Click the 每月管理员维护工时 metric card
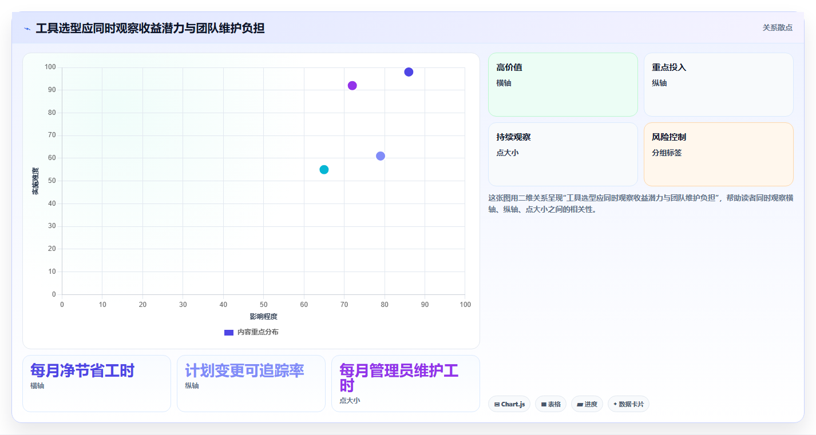The image size is (816, 435). [x=406, y=384]
